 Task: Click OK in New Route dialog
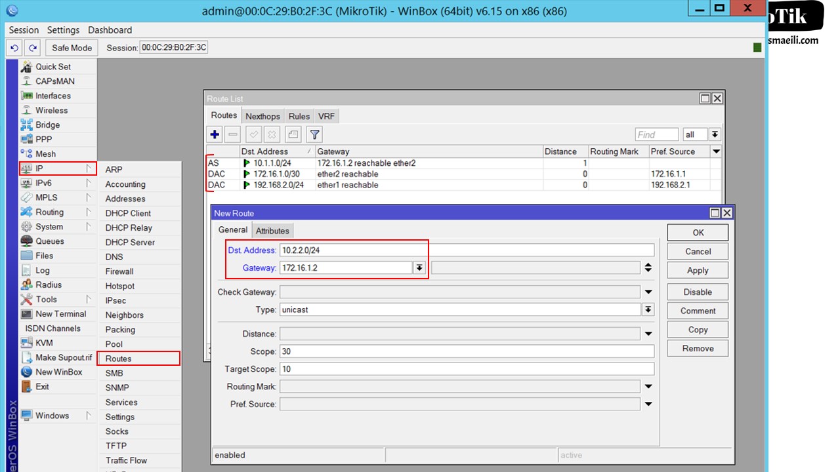tap(698, 232)
